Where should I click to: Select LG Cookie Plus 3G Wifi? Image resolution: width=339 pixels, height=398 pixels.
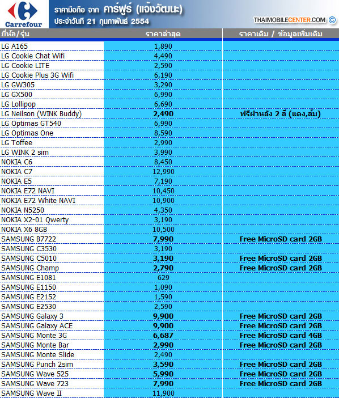point(37,75)
